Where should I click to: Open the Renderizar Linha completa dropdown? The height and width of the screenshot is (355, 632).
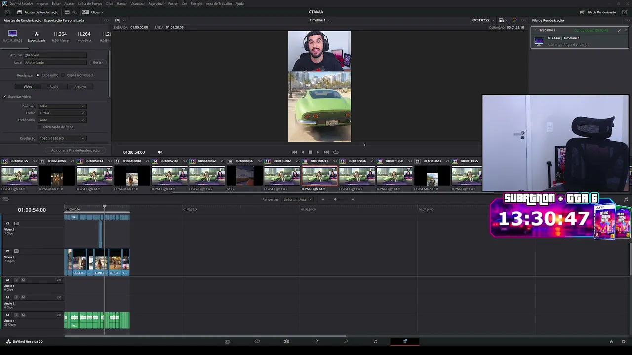[x=297, y=200]
